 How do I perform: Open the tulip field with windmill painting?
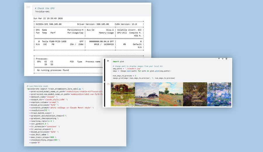click(147, 94)
